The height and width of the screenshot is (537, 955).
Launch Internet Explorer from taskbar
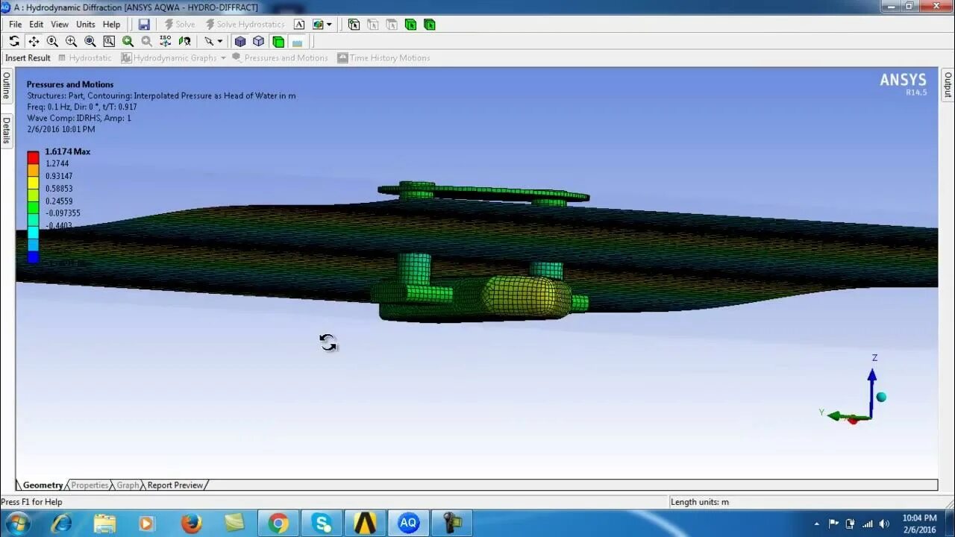[x=61, y=524]
